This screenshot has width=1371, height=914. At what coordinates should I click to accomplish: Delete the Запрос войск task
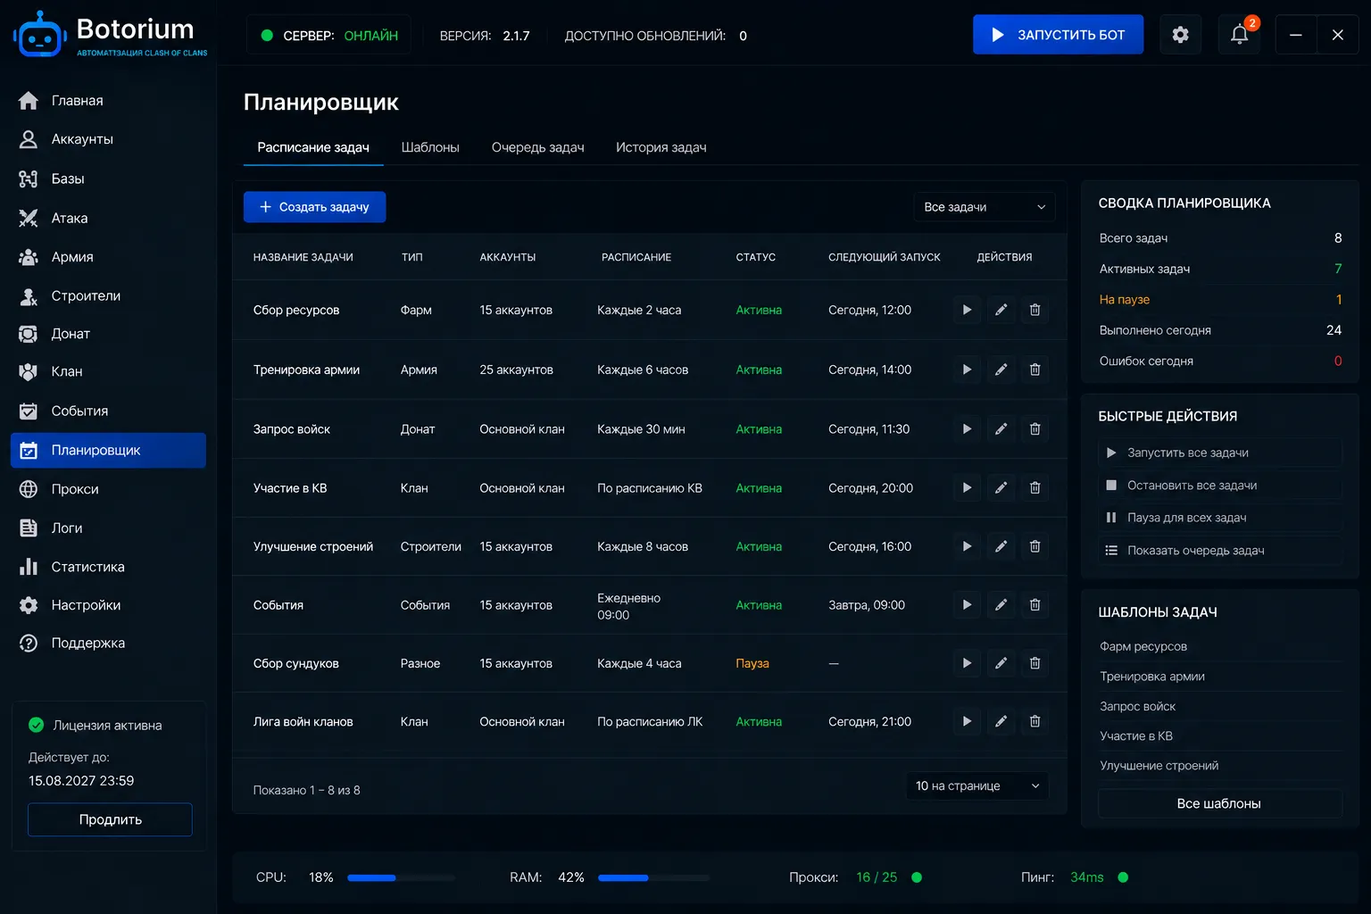pyautogui.click(x=1034, y=429)
